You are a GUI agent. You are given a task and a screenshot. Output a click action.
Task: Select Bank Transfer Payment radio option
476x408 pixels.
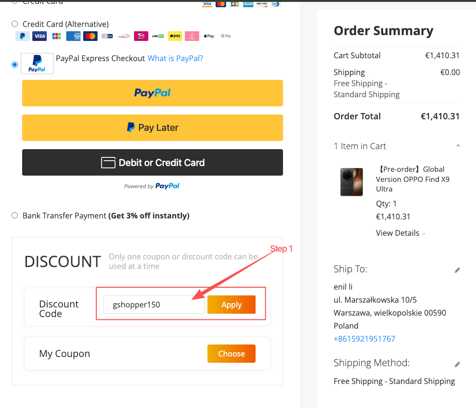pyautogui.click(x=14, y=216)
